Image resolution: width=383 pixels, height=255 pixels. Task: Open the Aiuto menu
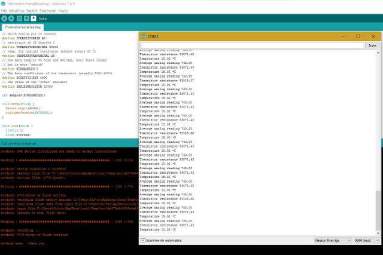(x=63, y=11)
